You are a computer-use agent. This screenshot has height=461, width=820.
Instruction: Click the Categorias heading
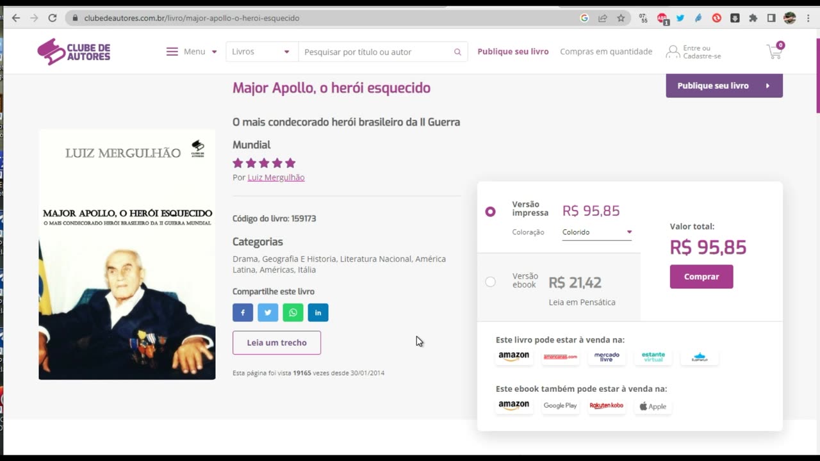coord(258,242)
